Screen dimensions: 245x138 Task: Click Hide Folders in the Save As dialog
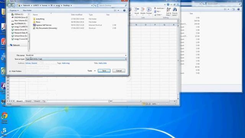[x=15, y=71]
